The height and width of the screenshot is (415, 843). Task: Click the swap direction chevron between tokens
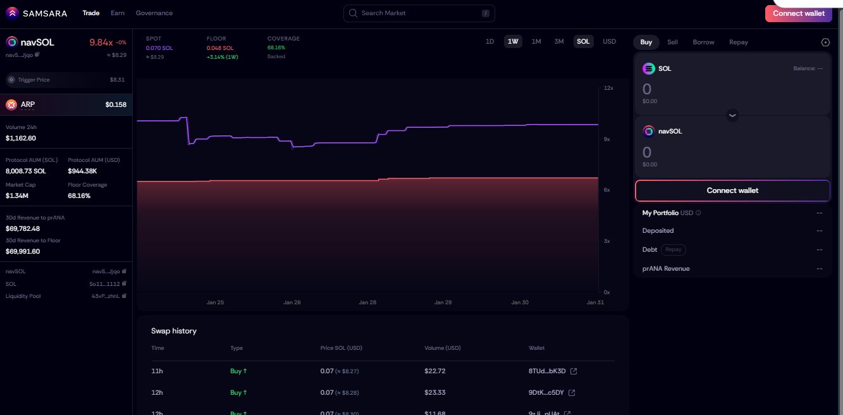tap(732, 115)
